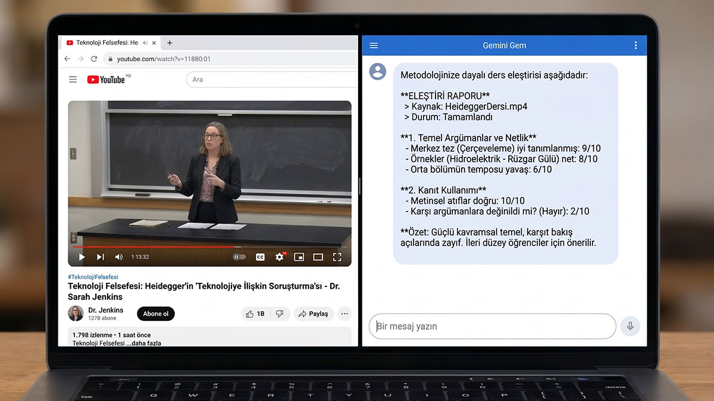Open the YouTube guide hamburger menu

(73, 80)
